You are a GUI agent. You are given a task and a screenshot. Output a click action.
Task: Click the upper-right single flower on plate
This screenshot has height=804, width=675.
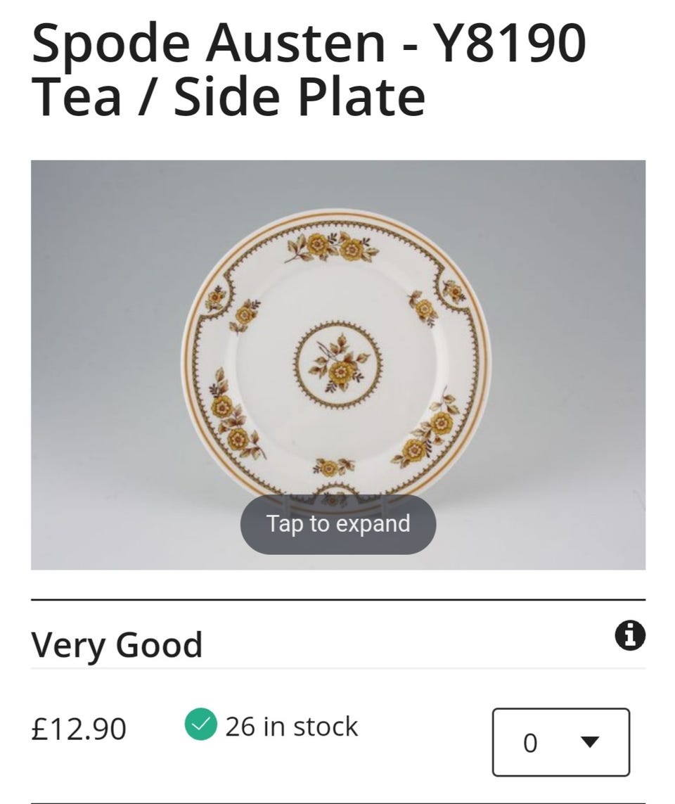click(x=423, y=307)
